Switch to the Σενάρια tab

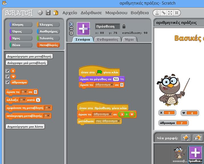point(83,40)
